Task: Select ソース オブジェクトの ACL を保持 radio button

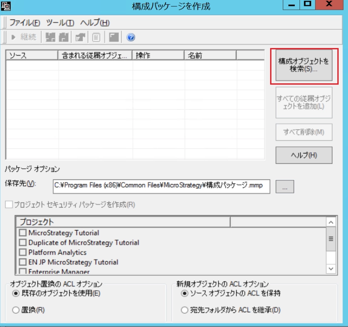Action: point(185,293)
